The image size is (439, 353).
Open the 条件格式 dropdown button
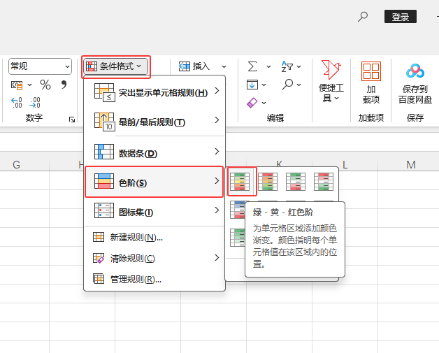point(116,66)
